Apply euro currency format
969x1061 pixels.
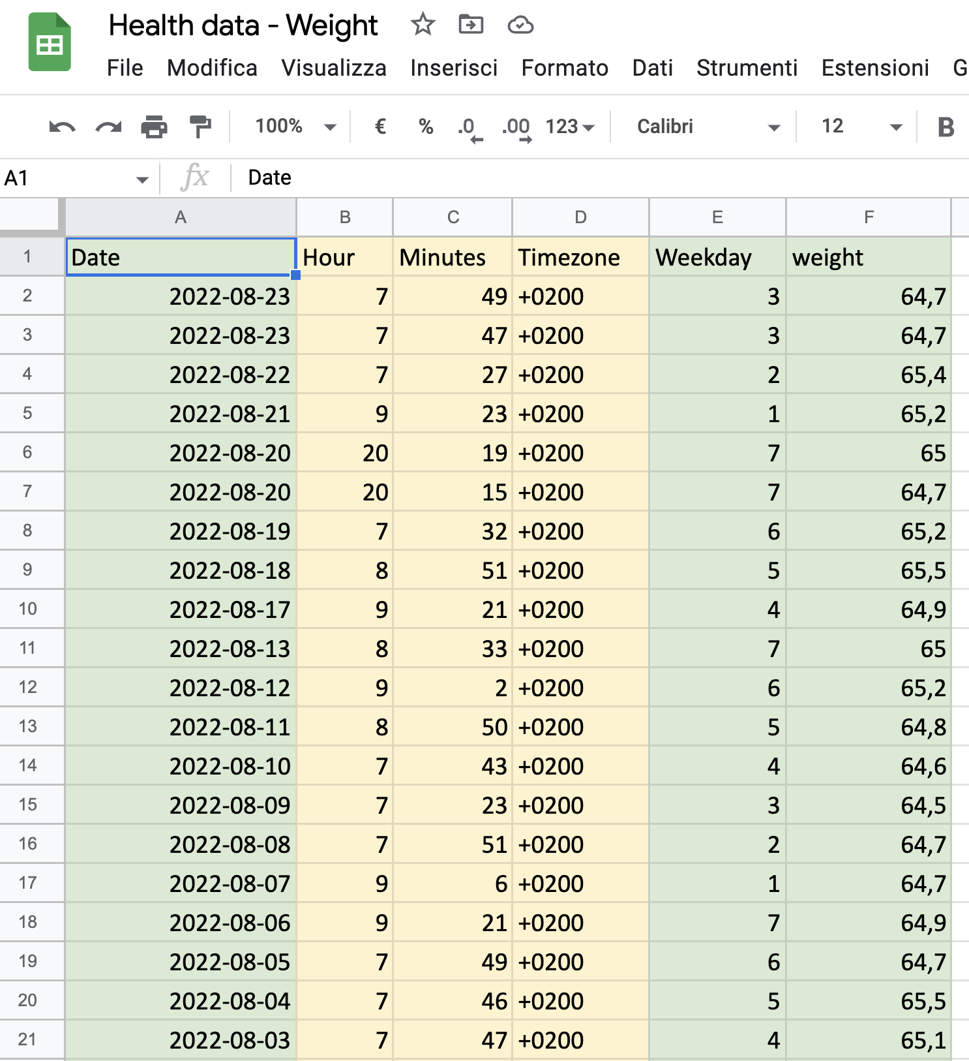coord(380,126)
